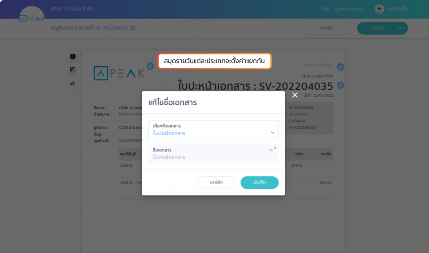Image resolution: width=429 pixels, height=253 pixels.
Task: Open ดูเอกสารแบบเดิม in the header
Action: coord(349,9)
